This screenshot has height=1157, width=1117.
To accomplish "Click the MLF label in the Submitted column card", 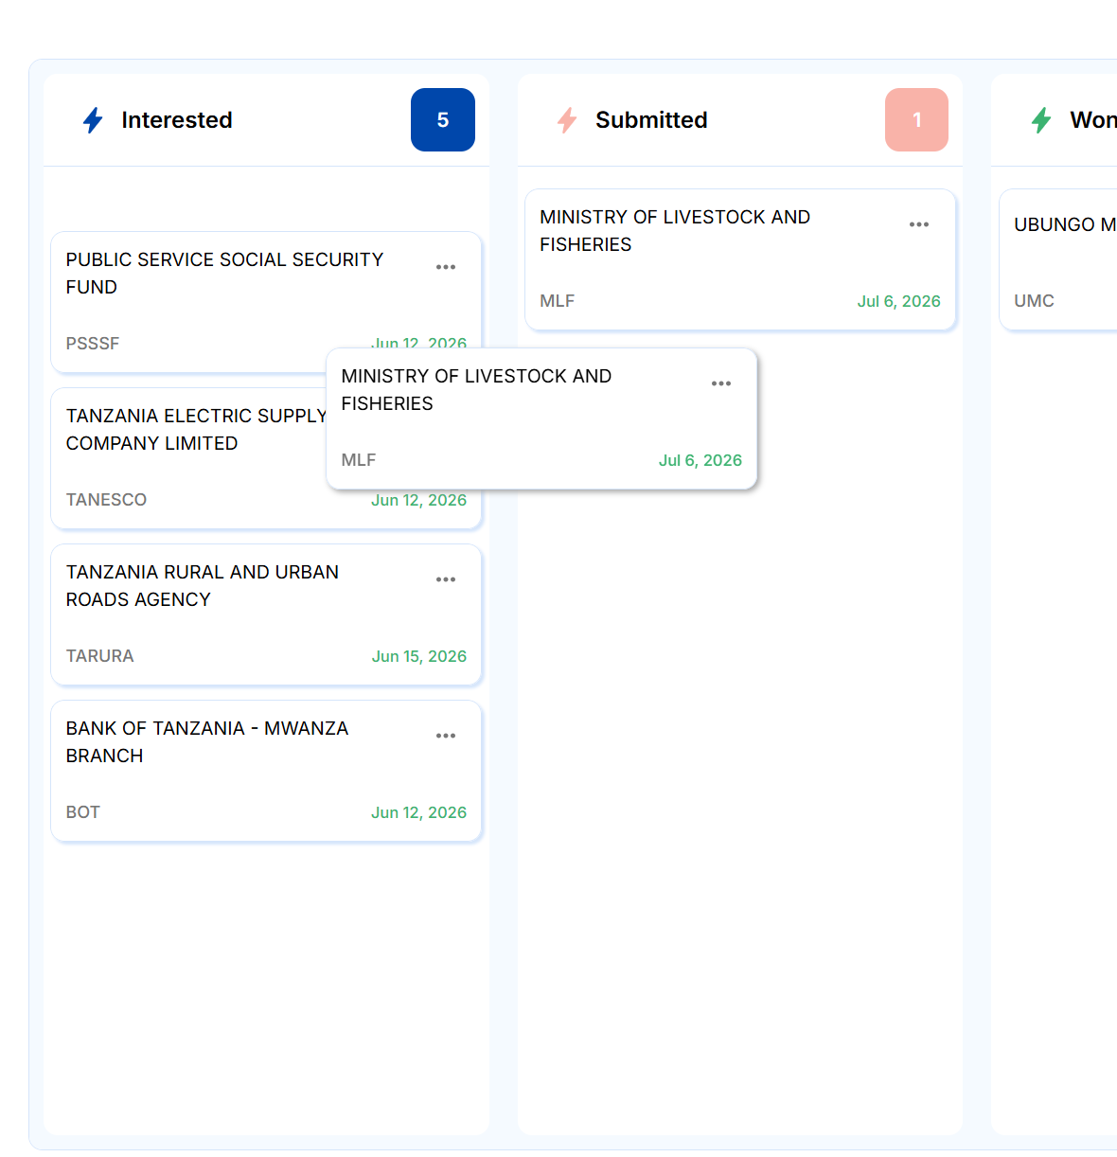I will [x=558, y=301].
